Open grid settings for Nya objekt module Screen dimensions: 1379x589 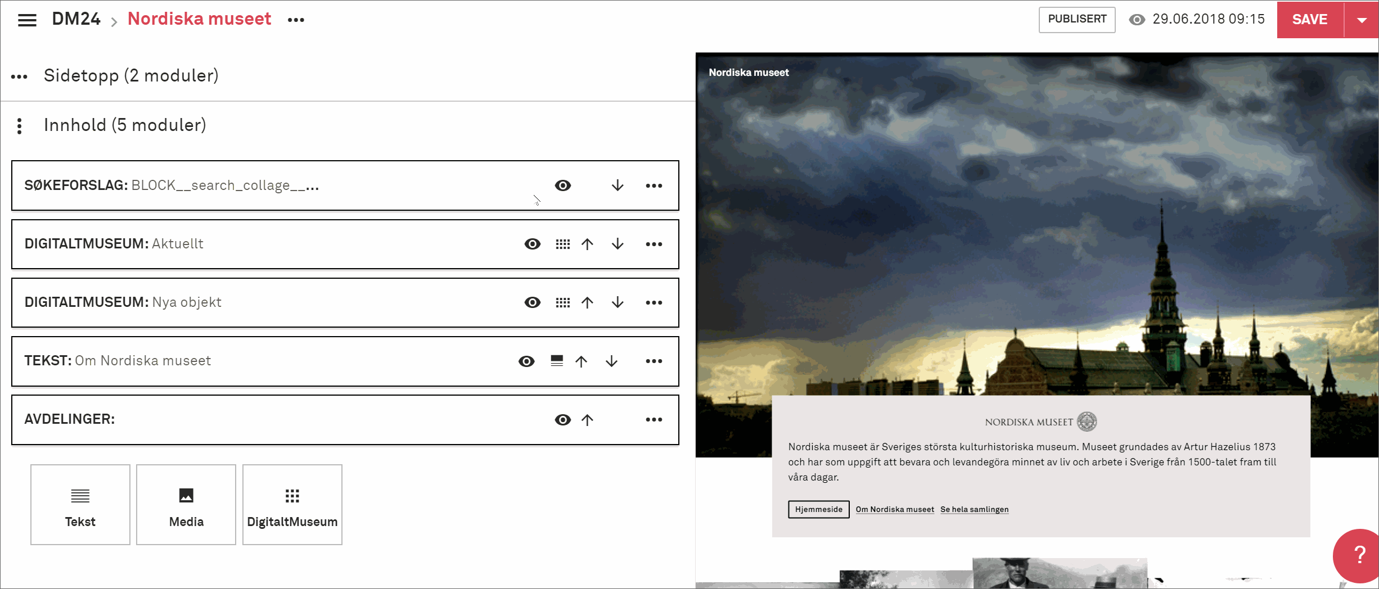point(562,302)
